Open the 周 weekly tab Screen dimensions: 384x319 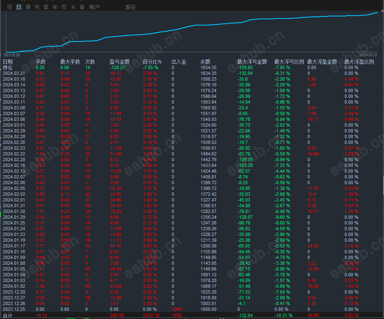coord(28,7)
